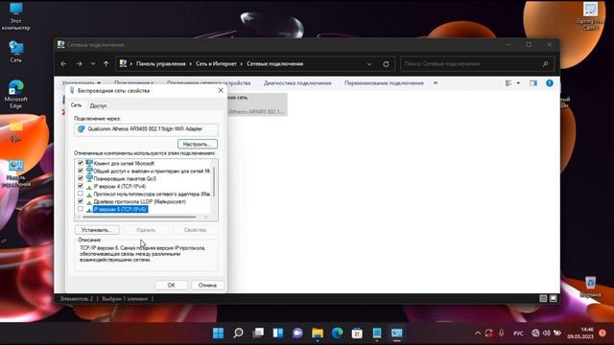Expand breadcrumb arrow after Сеть и Интернет
Viewport: 614px width, 345px height.
[242, 64]
